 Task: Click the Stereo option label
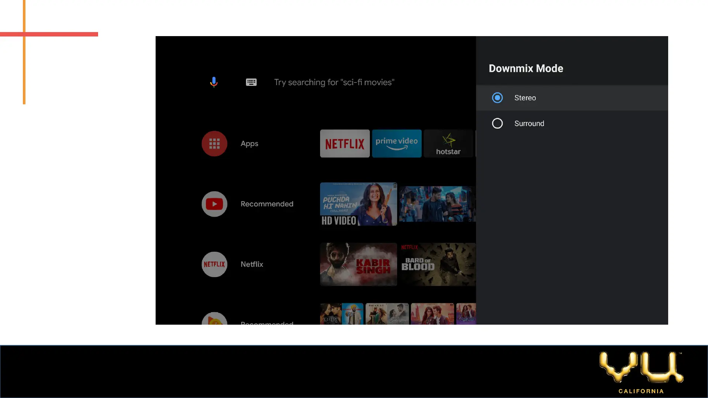(525, 98)
